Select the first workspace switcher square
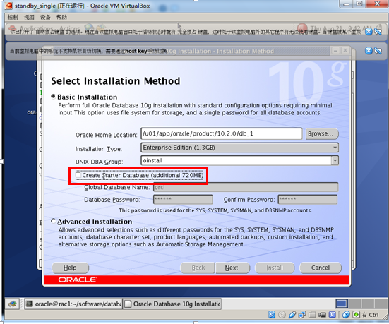This screenshot has height=324, width=389. (x=342, y=304)
